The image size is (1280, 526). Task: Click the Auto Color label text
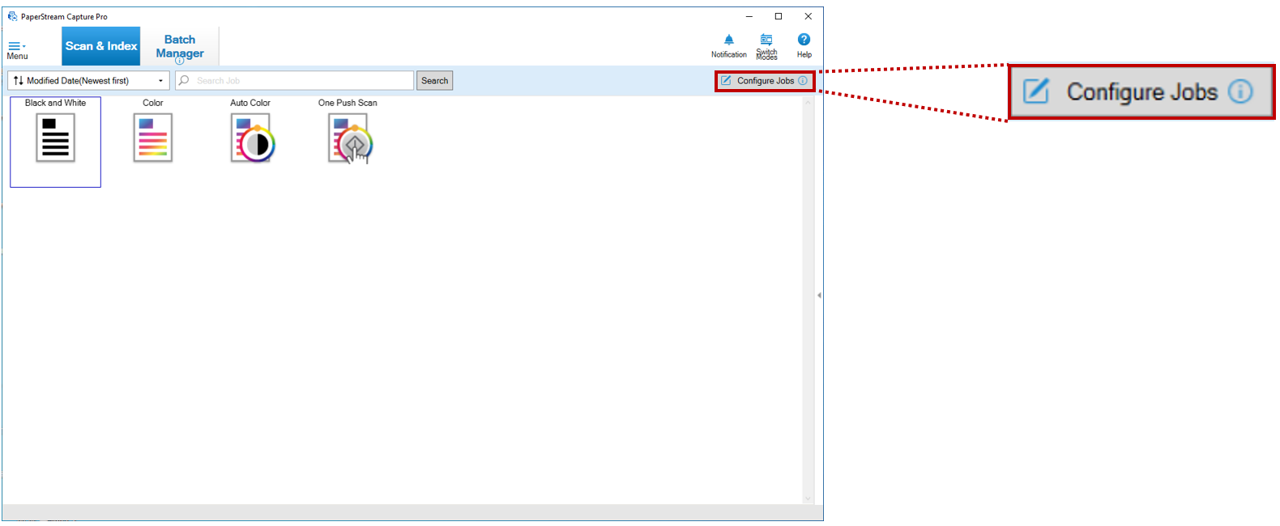click(250, 103)
